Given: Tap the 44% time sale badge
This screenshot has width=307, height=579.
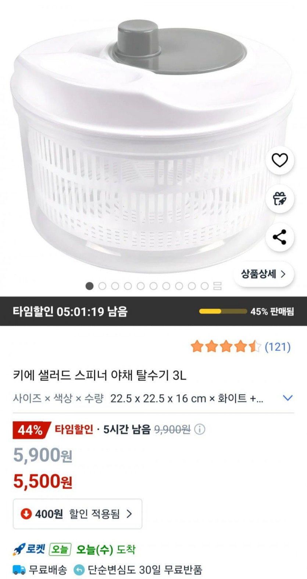Looking at the screenshot, I should 31,430.
